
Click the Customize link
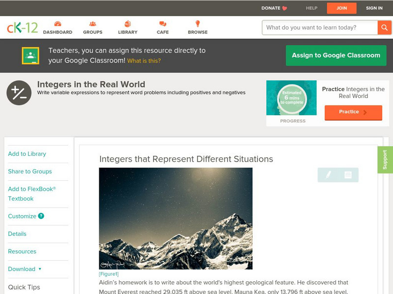[22, 216]
